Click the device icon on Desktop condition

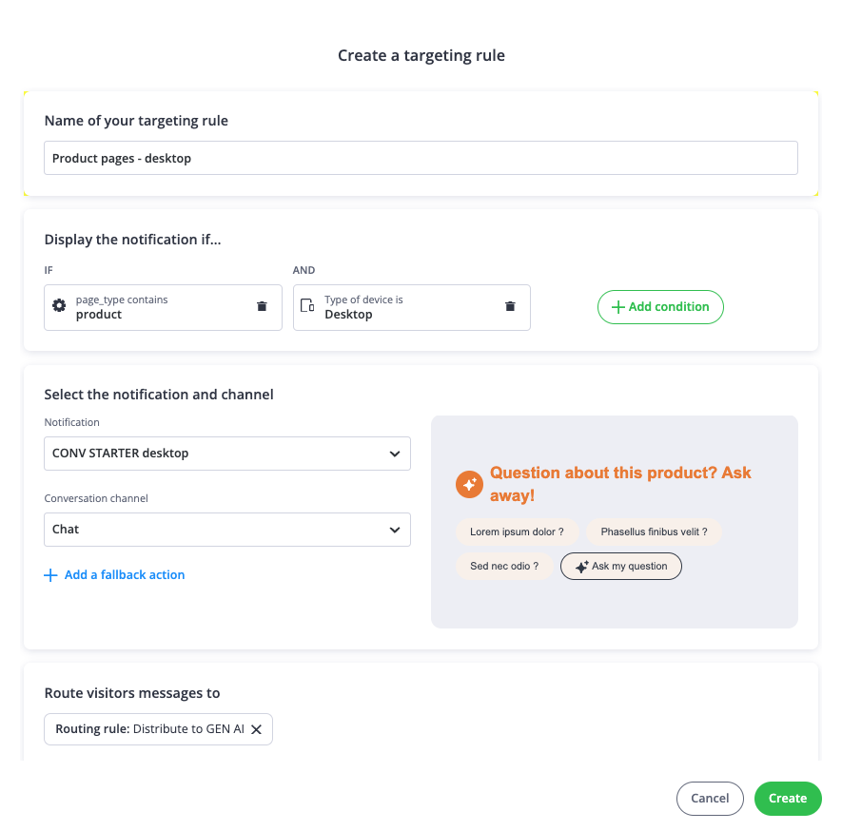(x=307, y=306)
